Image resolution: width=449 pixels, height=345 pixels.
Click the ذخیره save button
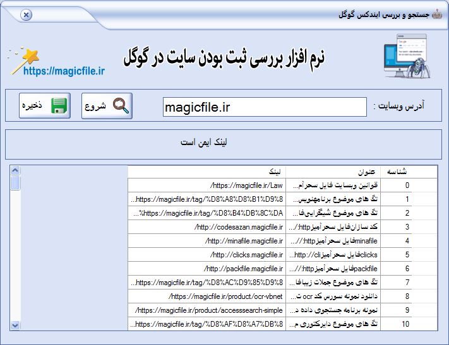tap(45, 105)
